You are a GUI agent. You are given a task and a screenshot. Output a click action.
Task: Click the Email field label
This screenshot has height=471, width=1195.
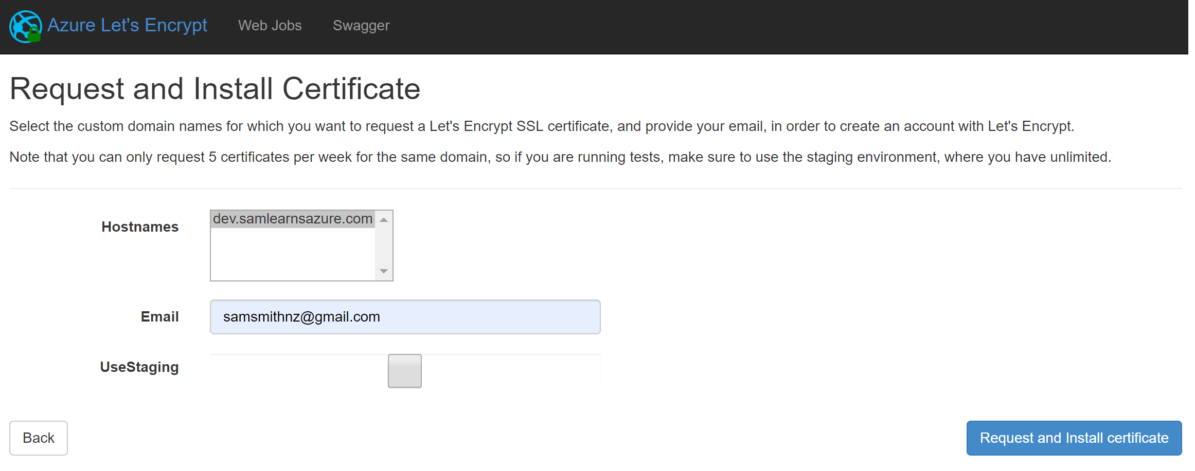click(x=159, y=316)
